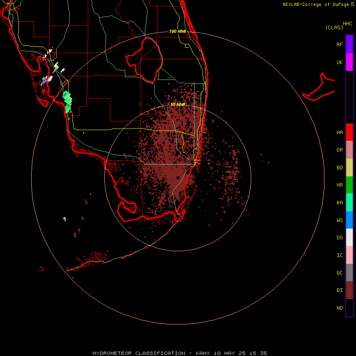Click the "RF" legend label

(339, 44)
